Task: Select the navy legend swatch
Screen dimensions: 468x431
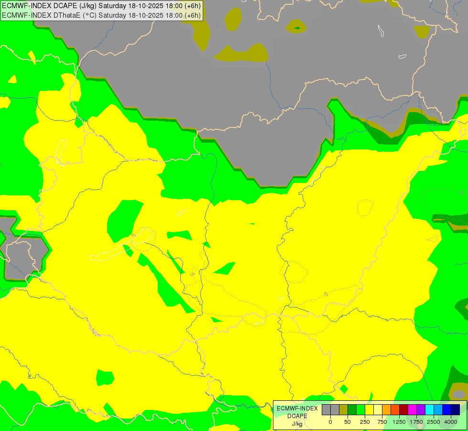Action: 456,409
